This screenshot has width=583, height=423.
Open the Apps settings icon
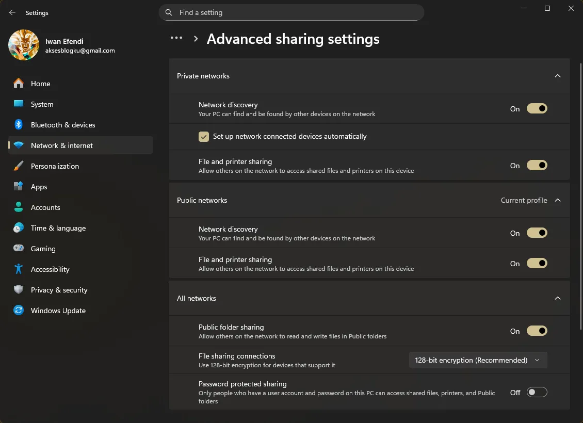coord(18,187)
